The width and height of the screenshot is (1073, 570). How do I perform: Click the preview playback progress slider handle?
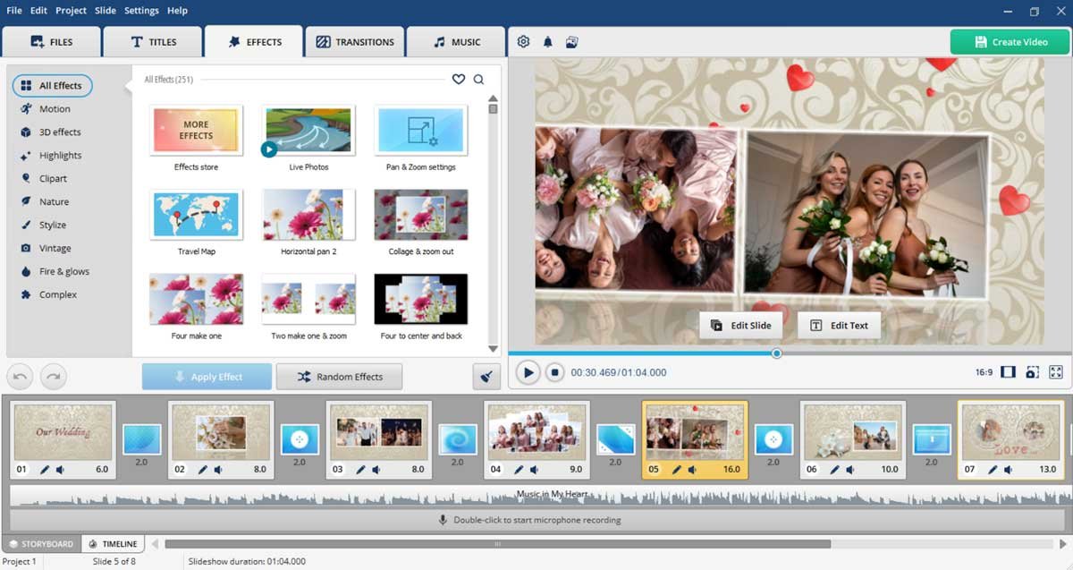coord(776,353)
